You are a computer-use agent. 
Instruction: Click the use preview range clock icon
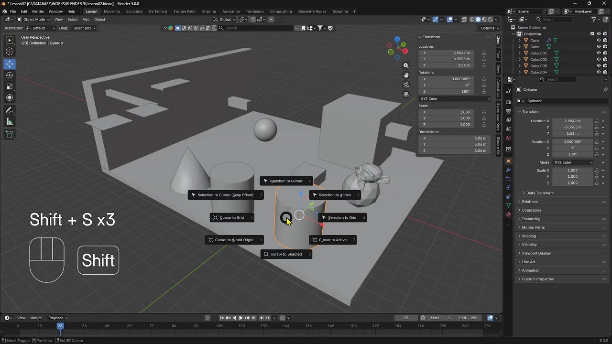(423, 318)
